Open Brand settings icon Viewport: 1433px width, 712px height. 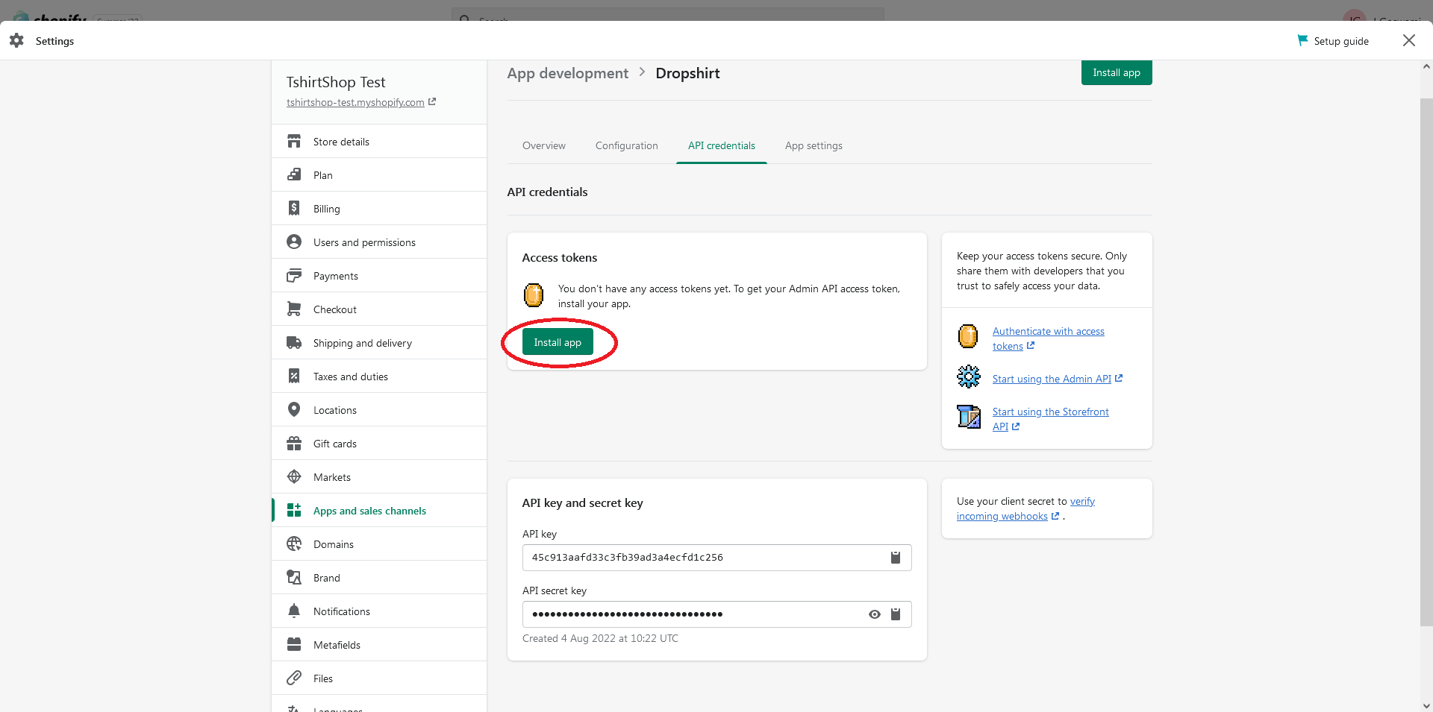pos(294,578)
